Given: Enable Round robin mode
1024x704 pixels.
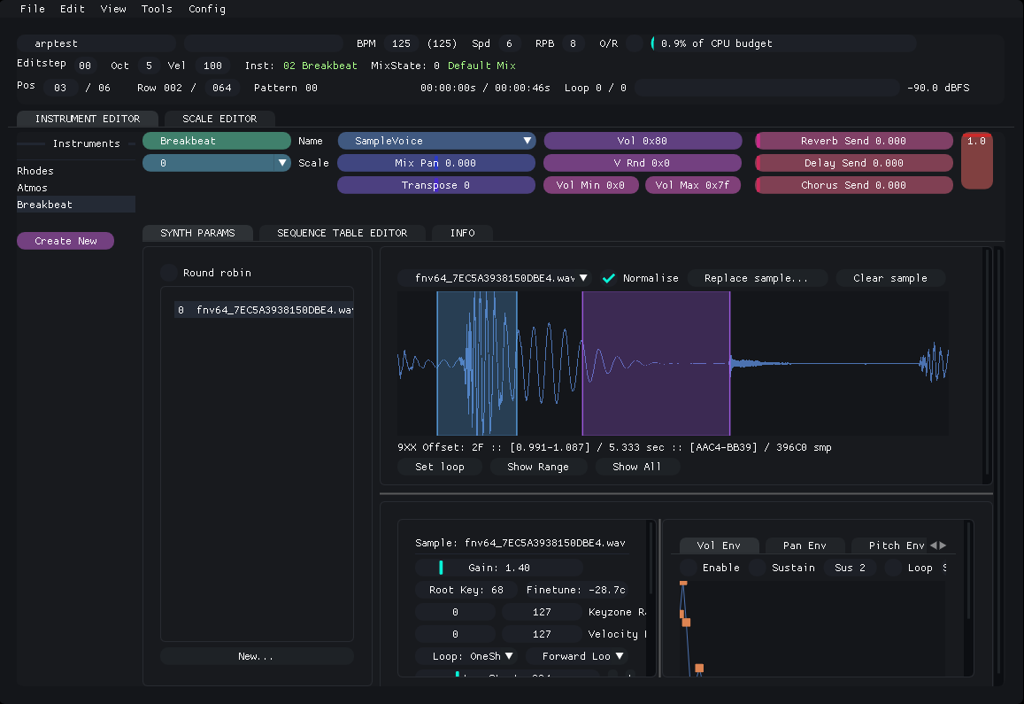Looking at the screenshot, I should click(x=168, y=273).
